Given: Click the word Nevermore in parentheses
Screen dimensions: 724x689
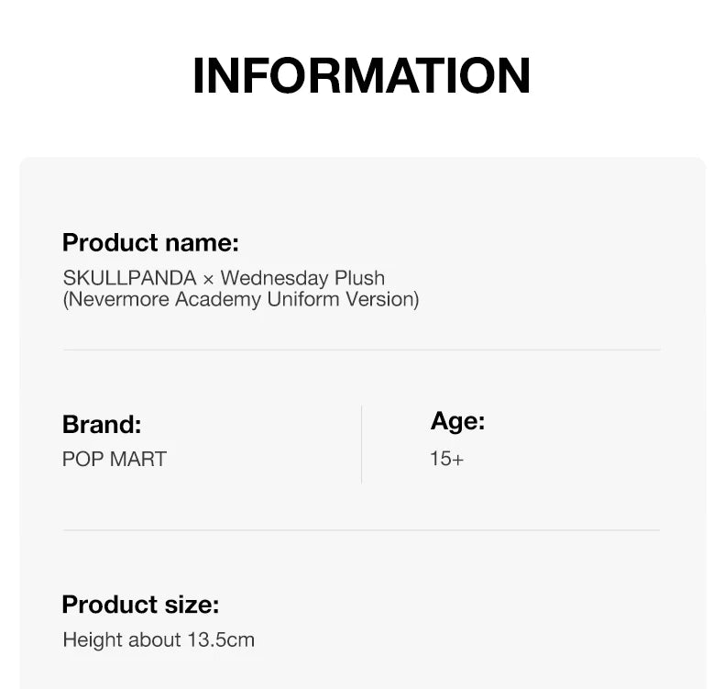Looking at the screenshot, I should (x=118, y=300).
